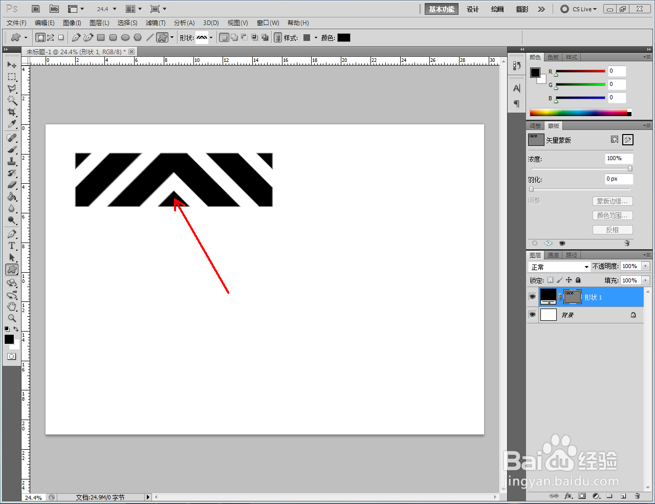Open Mini Bridge via Mb icon
This screenshot has height=504, width=655.
pos(54,9)
